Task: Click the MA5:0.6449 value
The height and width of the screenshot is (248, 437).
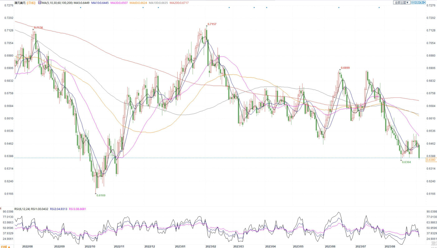Action: pyautogui.click(x=81, y=3)
